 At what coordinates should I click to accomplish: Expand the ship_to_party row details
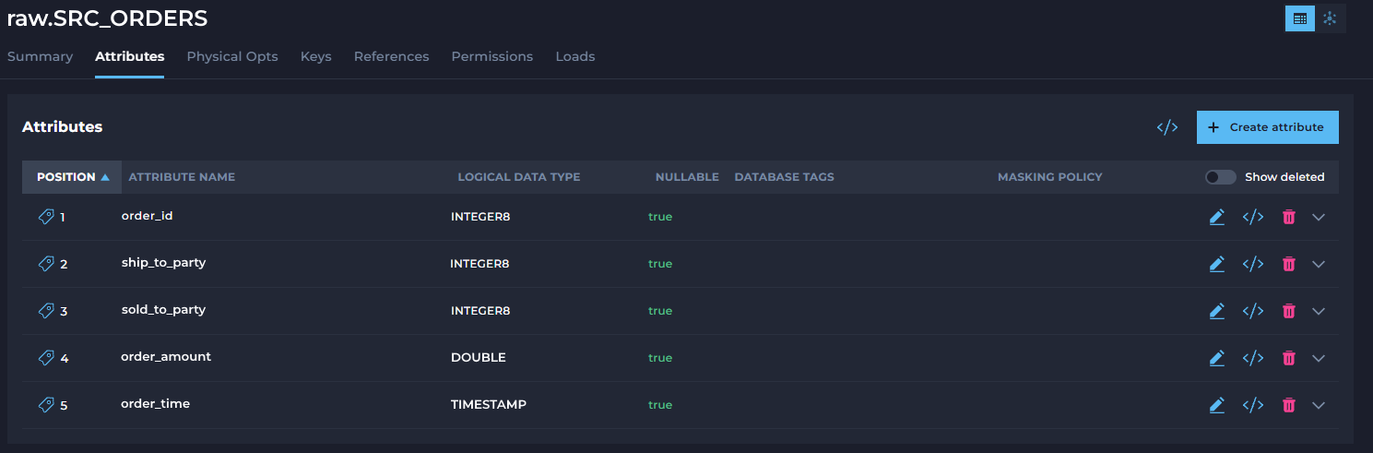click(1319, 264)
